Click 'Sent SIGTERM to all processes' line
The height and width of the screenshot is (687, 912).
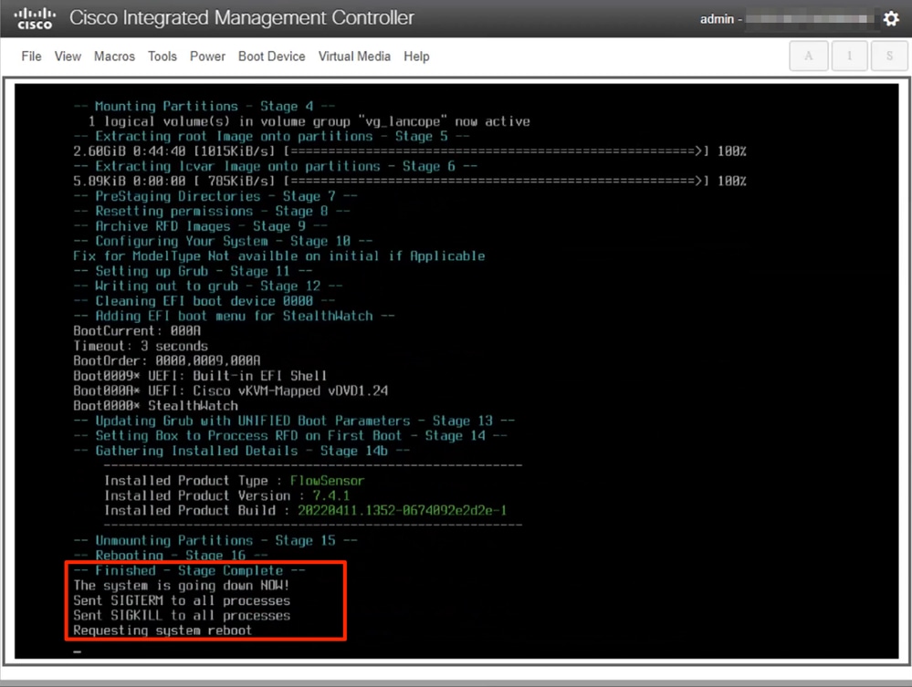pos(182,601)
